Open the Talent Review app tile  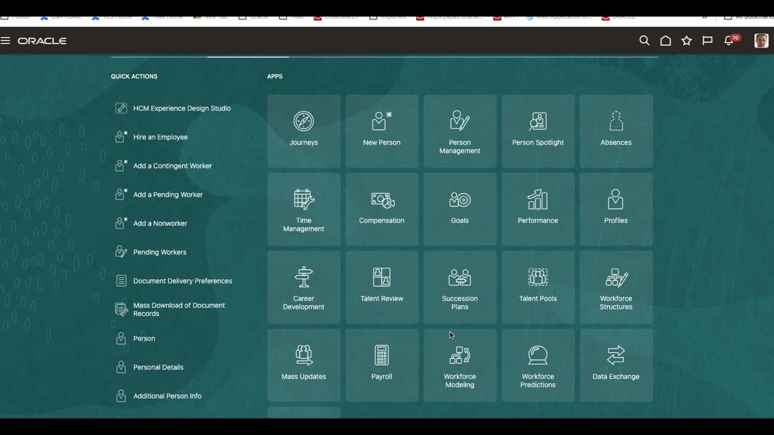click(x=382, y=287)
